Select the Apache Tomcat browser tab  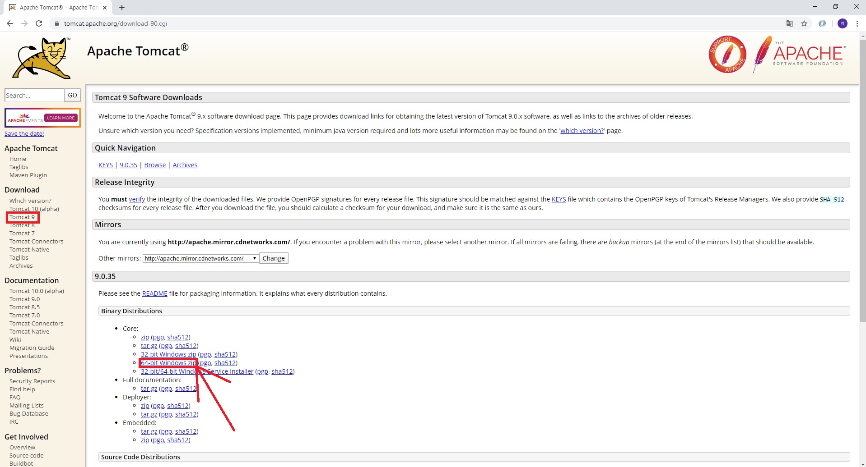click(x=59, y=8)
